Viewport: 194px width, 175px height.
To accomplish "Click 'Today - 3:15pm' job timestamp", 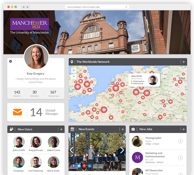I will (x=152, y=144).
